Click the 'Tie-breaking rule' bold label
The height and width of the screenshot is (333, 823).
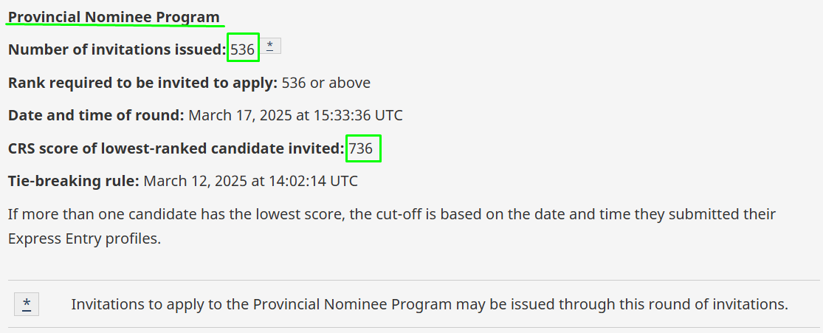pos(74,182)
